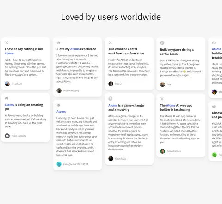Click the name 'Anusha K'

[x=17, y=84]
